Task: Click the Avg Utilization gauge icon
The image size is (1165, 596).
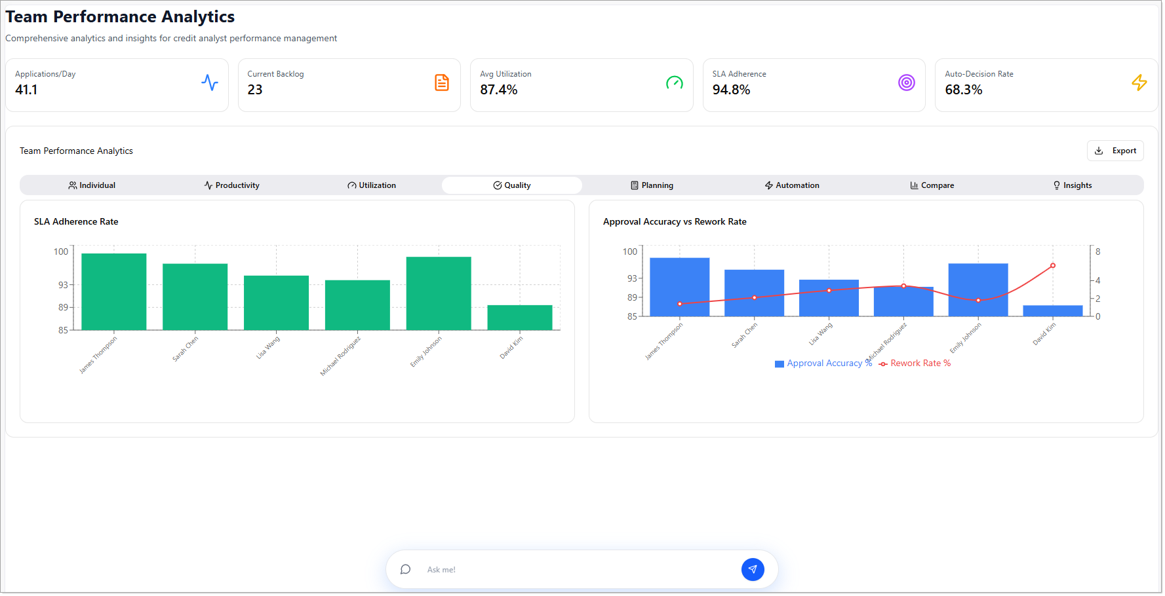Action: click(x=674, y=83)
